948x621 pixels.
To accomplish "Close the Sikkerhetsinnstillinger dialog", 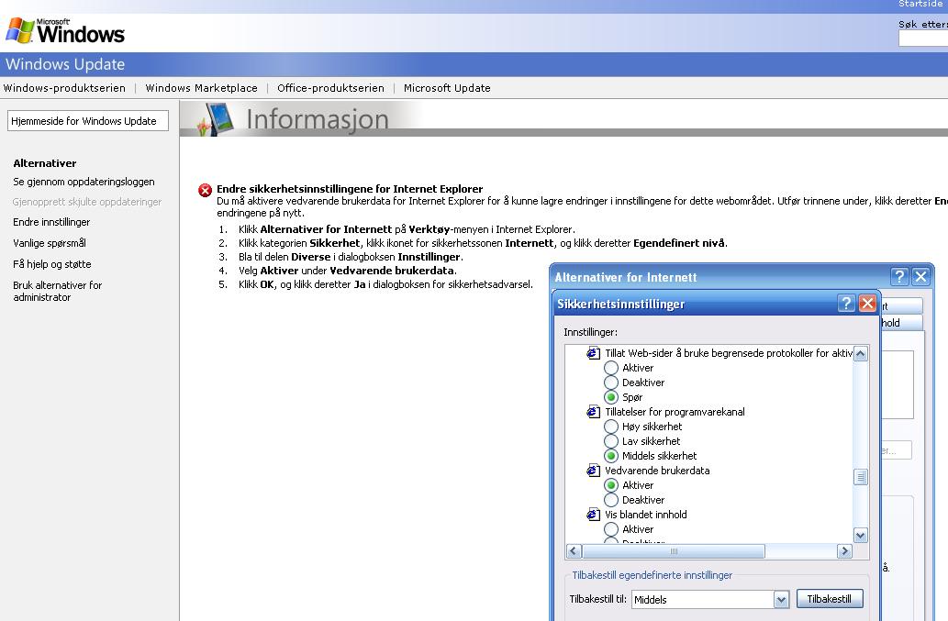I will pyautogui.click(x=867, y=304).
